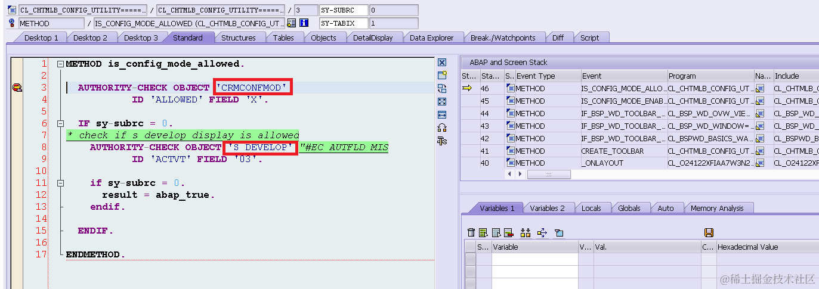Click the Hexadecimal Value column header
This screenshot has height=289, width=819.
(x=767, y=247)
